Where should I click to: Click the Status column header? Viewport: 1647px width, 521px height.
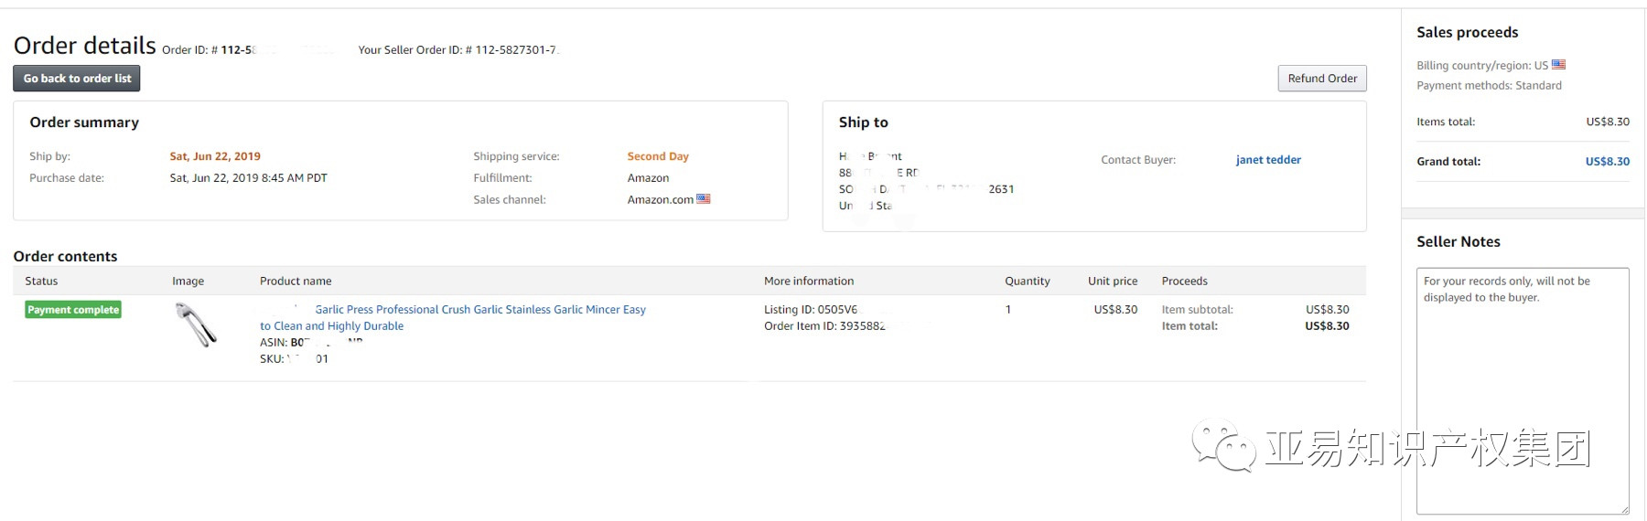coord(41,282)
